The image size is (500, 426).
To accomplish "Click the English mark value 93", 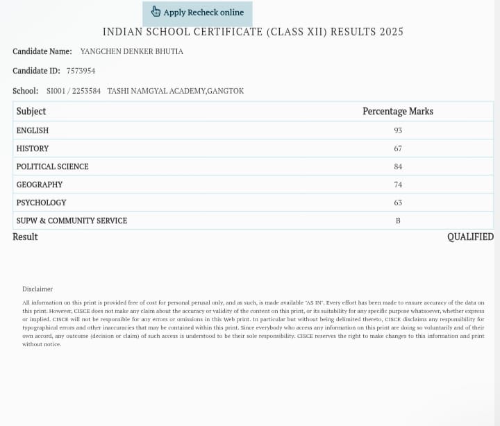I will [x=398, y=130].
